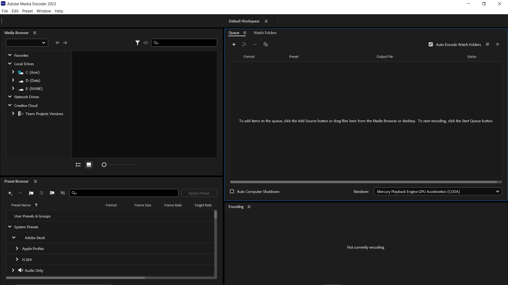508x285 pixels.
Task: Uncheck Auto-Encode Watch Folders
Action: (x=430, y=44)
